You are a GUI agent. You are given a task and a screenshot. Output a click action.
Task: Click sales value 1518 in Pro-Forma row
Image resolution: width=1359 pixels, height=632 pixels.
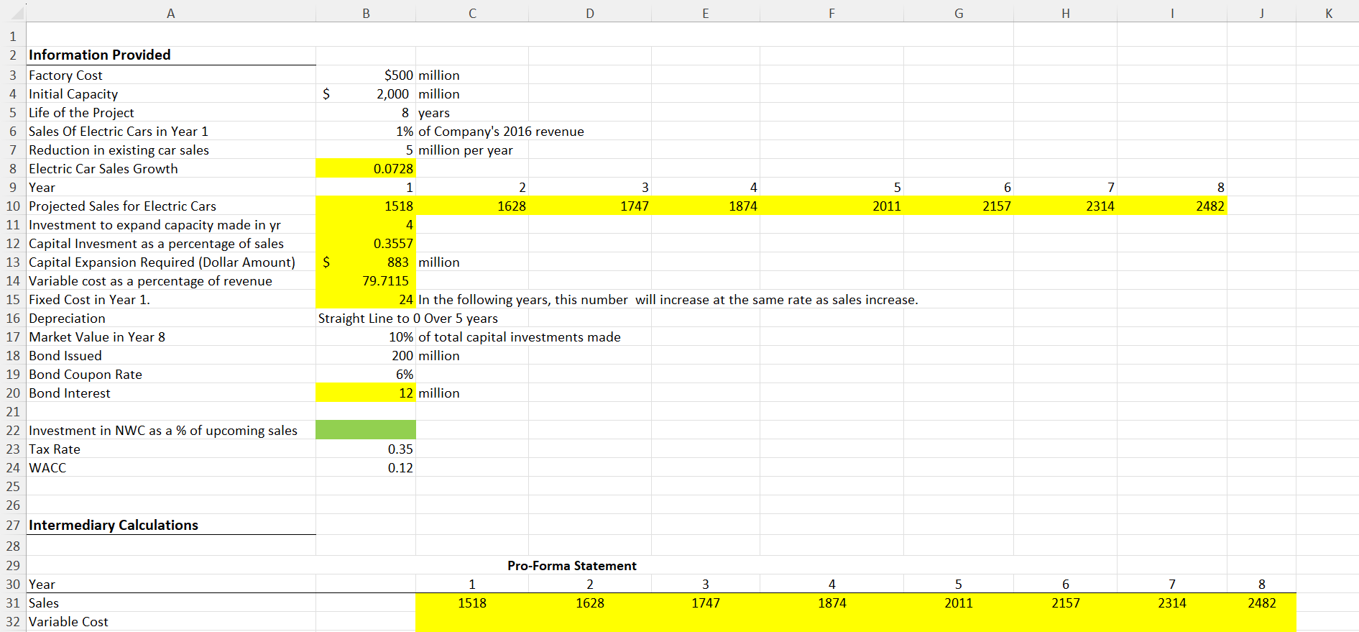pyautogui.click(x=472, y=603)
